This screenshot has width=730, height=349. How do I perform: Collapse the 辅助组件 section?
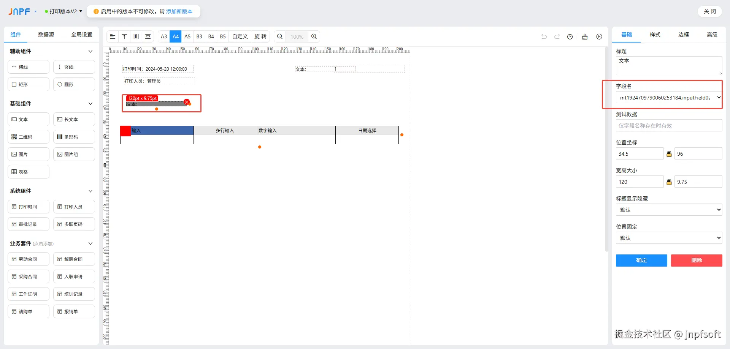(x=90, y=51)
